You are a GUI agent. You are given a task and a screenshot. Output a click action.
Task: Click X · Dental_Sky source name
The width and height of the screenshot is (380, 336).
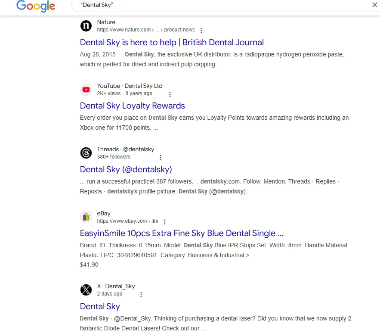tap(116, 286)
